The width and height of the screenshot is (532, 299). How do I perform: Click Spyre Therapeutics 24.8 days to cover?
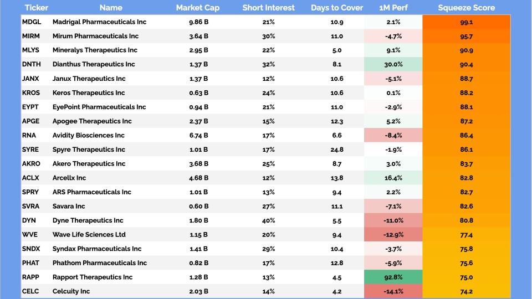[336, 149]
